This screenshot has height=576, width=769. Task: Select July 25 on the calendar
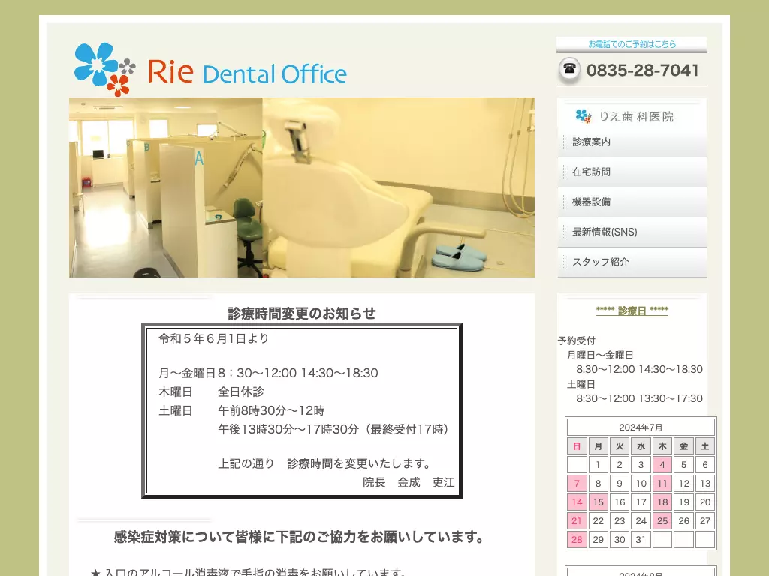tap(662, 520)
